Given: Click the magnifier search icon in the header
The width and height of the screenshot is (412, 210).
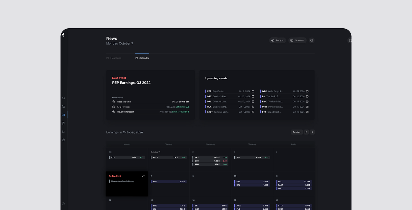Looking at the screenshot, I should coord(312,40).
